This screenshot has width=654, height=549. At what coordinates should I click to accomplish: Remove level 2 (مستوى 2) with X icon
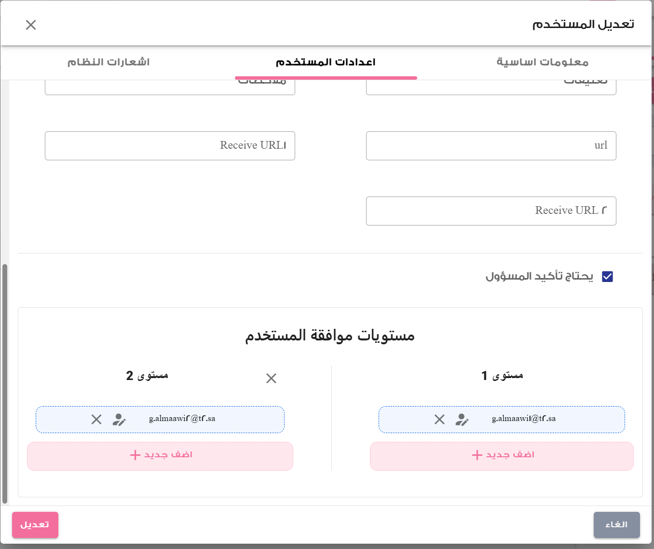pyautogui.click(x=272, y=378)
